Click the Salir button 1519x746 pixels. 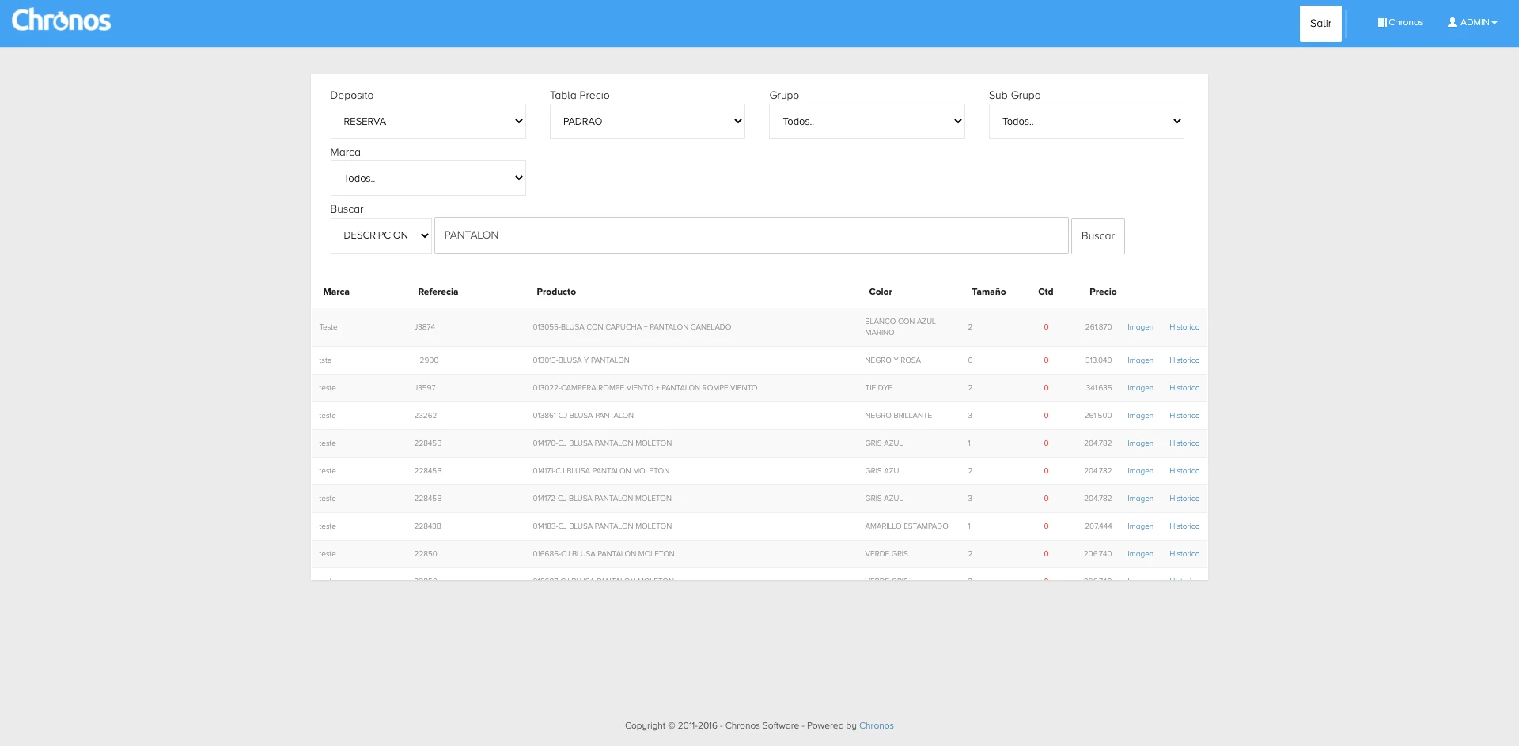(x=1320, y=24)
